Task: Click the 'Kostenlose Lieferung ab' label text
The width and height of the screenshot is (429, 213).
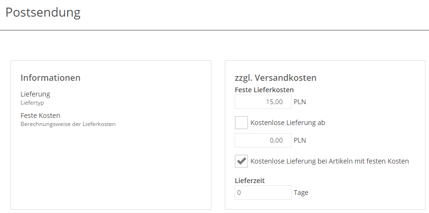Action: 288,123
